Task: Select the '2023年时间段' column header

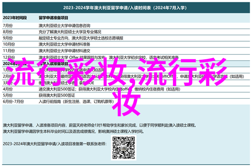Action: 15,18
